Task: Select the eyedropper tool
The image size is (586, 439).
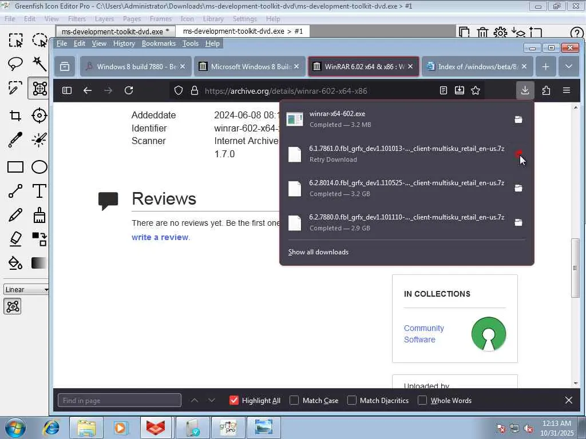Action: tap(15, 140)
